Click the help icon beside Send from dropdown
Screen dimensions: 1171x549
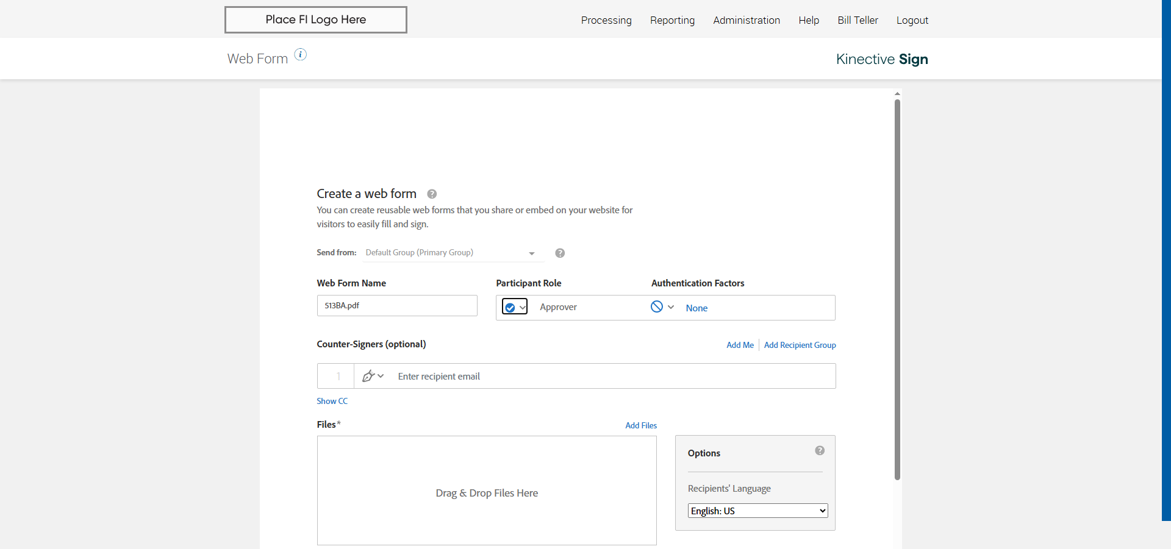click(x=560, y=253)
